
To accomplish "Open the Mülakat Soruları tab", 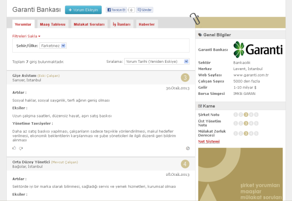I will [89, 24].
